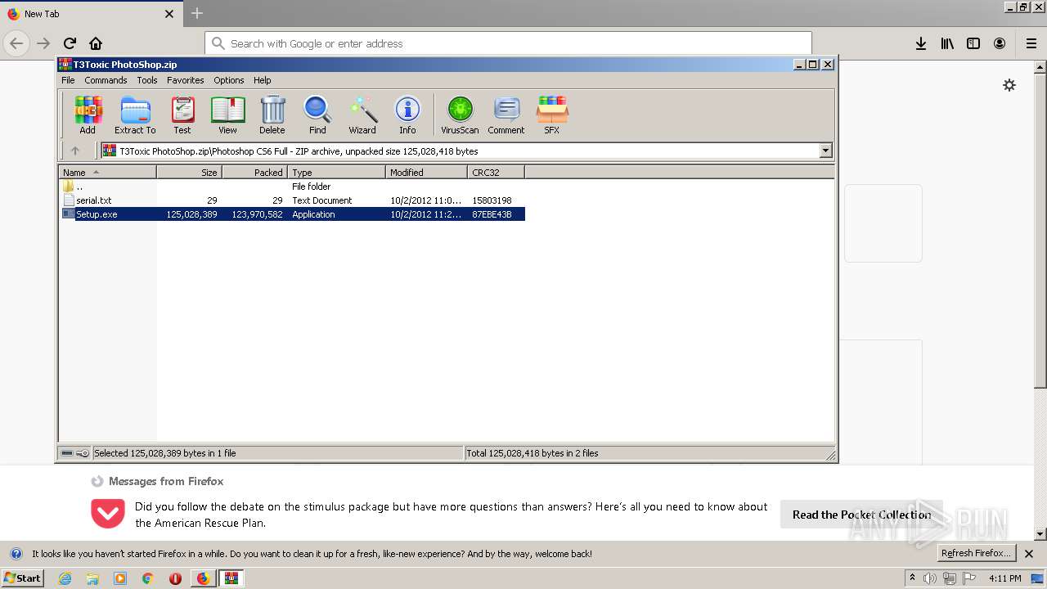
Task: Open the Info toolbar icon
Action: 407,115
